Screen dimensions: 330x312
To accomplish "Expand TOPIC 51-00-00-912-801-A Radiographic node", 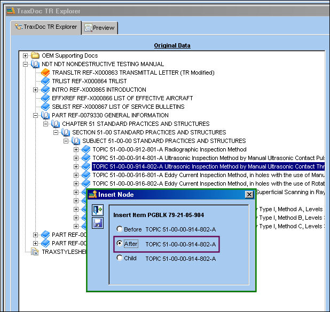I will coord(76,149).
